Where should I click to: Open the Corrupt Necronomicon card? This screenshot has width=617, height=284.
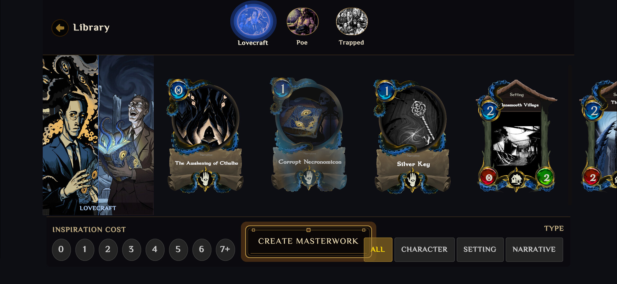coord(308,135)
